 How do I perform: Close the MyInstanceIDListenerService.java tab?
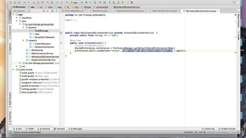[218, 11]
